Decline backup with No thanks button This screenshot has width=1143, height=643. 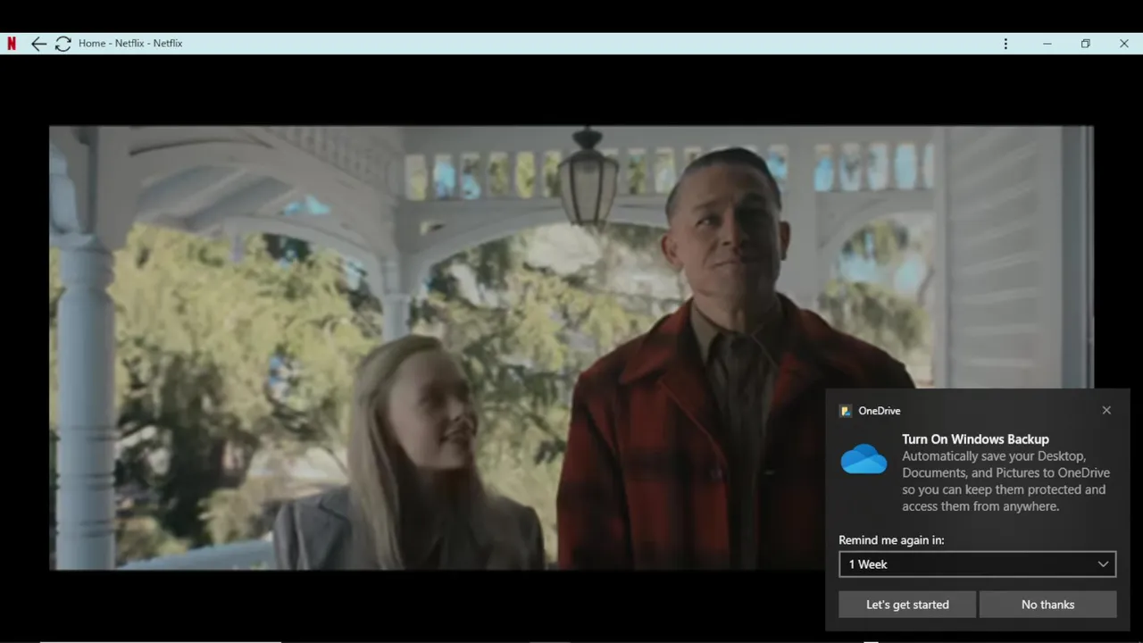(1047, 605)
